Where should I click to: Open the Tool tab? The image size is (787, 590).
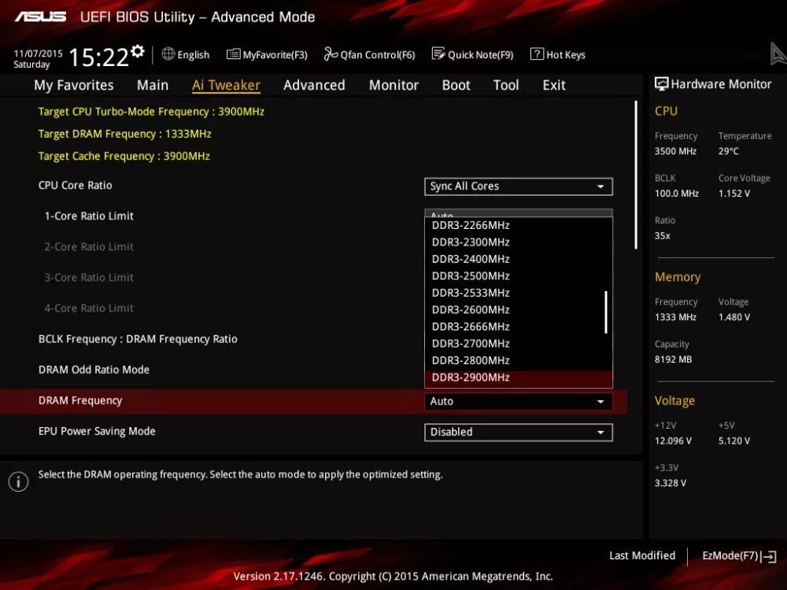click(x=506, y=85)
